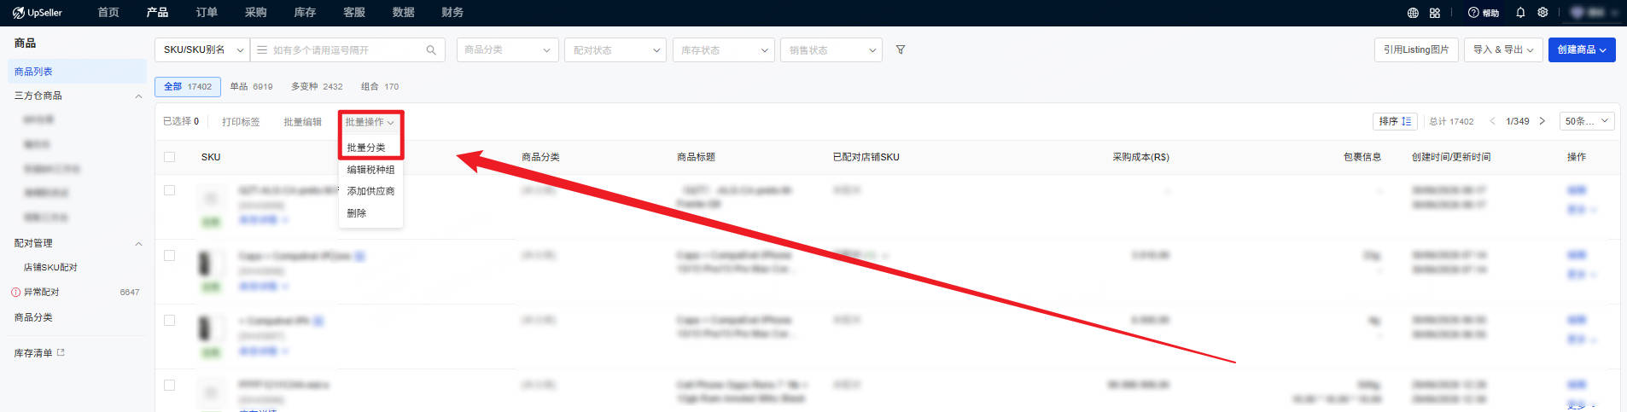Open 库存 in top navigation

[305, 13]
